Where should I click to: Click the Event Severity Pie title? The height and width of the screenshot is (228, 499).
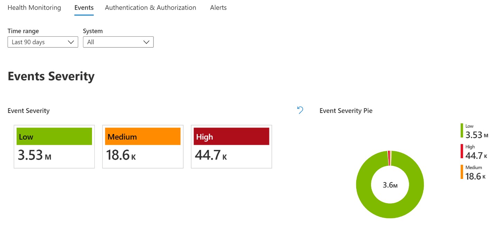[x=346, y=111]
